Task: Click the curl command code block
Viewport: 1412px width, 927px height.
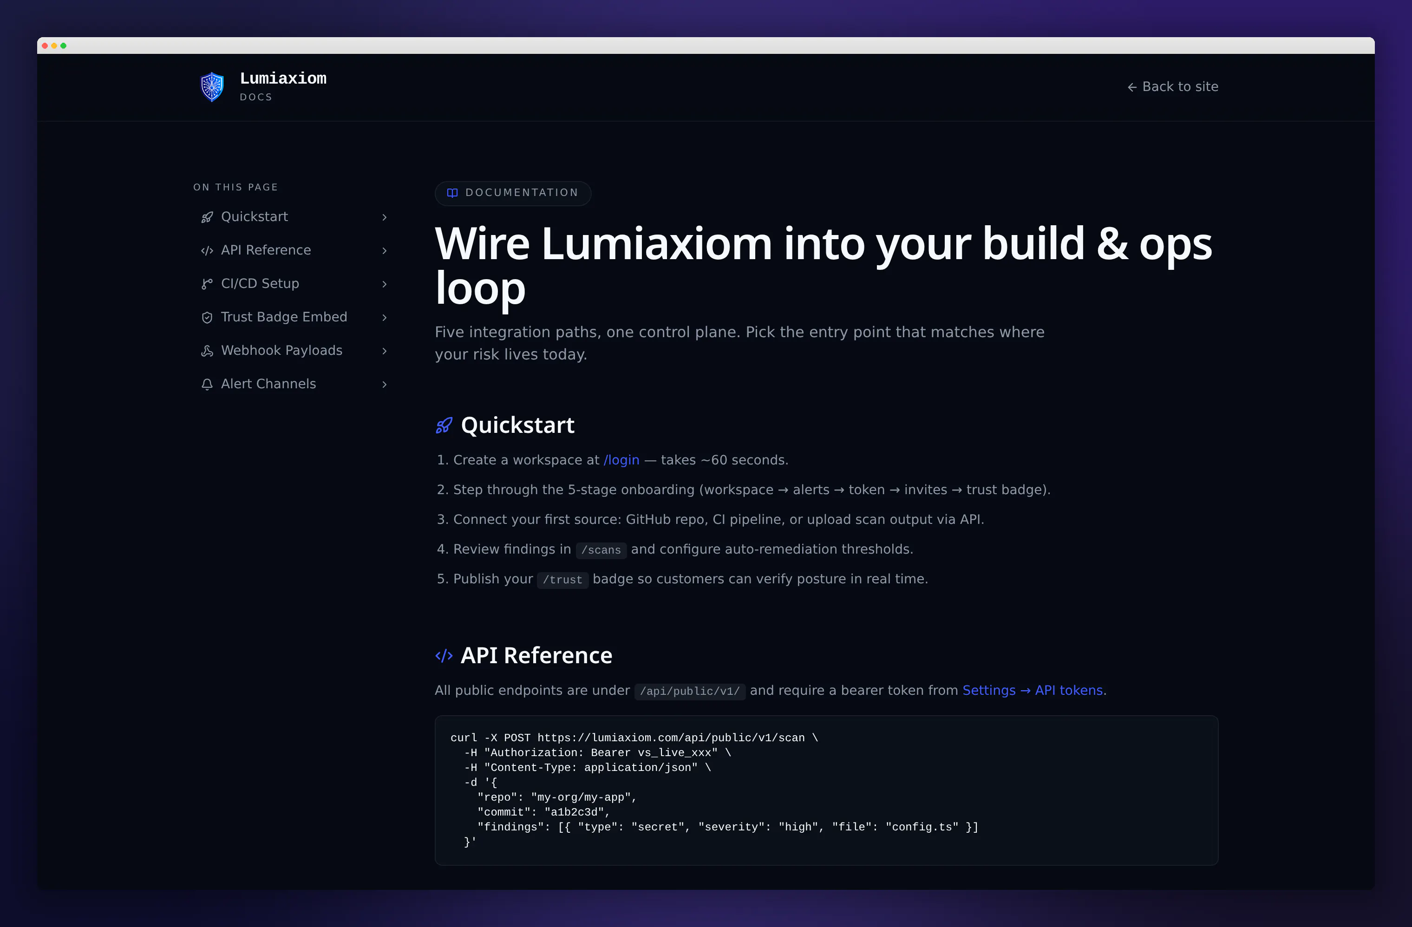Action: point(826,790)
